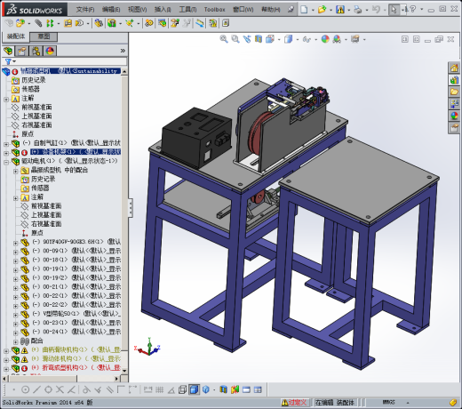
Task: Select 前视基准面 plane in feature tree
Action: pos(36,107)
